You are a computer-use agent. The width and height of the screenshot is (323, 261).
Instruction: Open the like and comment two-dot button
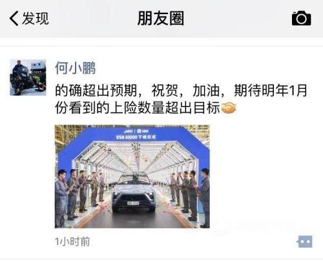click(x=304, y=242)
